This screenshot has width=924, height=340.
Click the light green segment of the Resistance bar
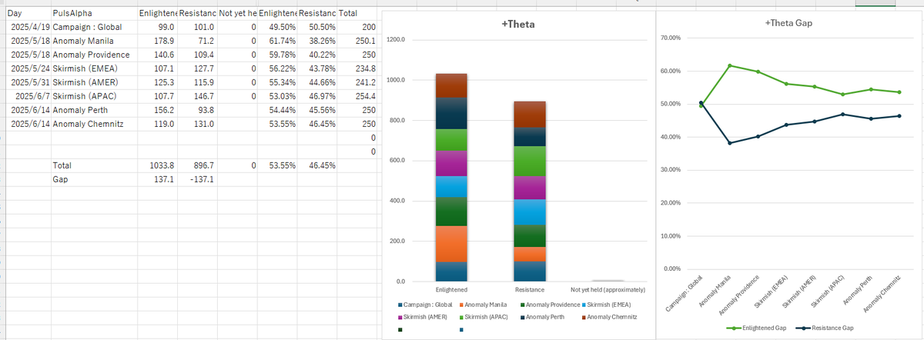[x=530, y=162]
